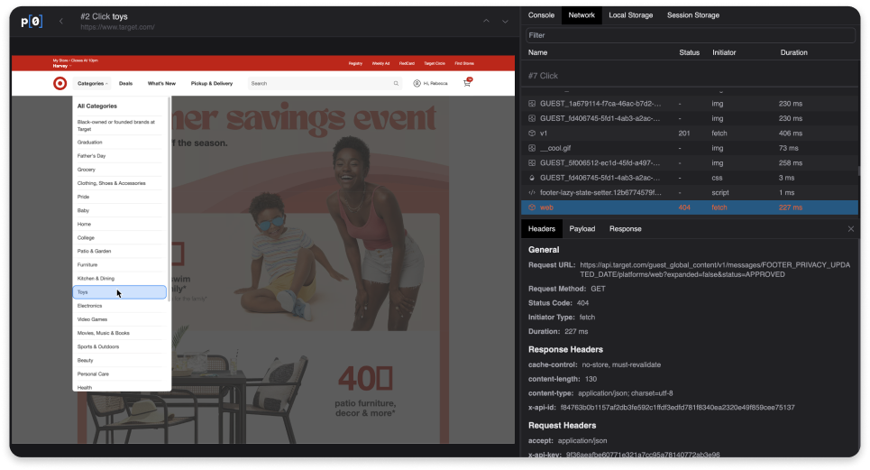
Task: Select Kitchen & Dining category
Action: click(96, 278)
